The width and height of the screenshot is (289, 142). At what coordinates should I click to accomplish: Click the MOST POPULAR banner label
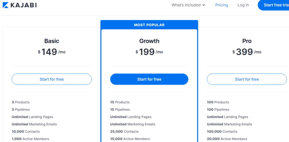(149, 25)
